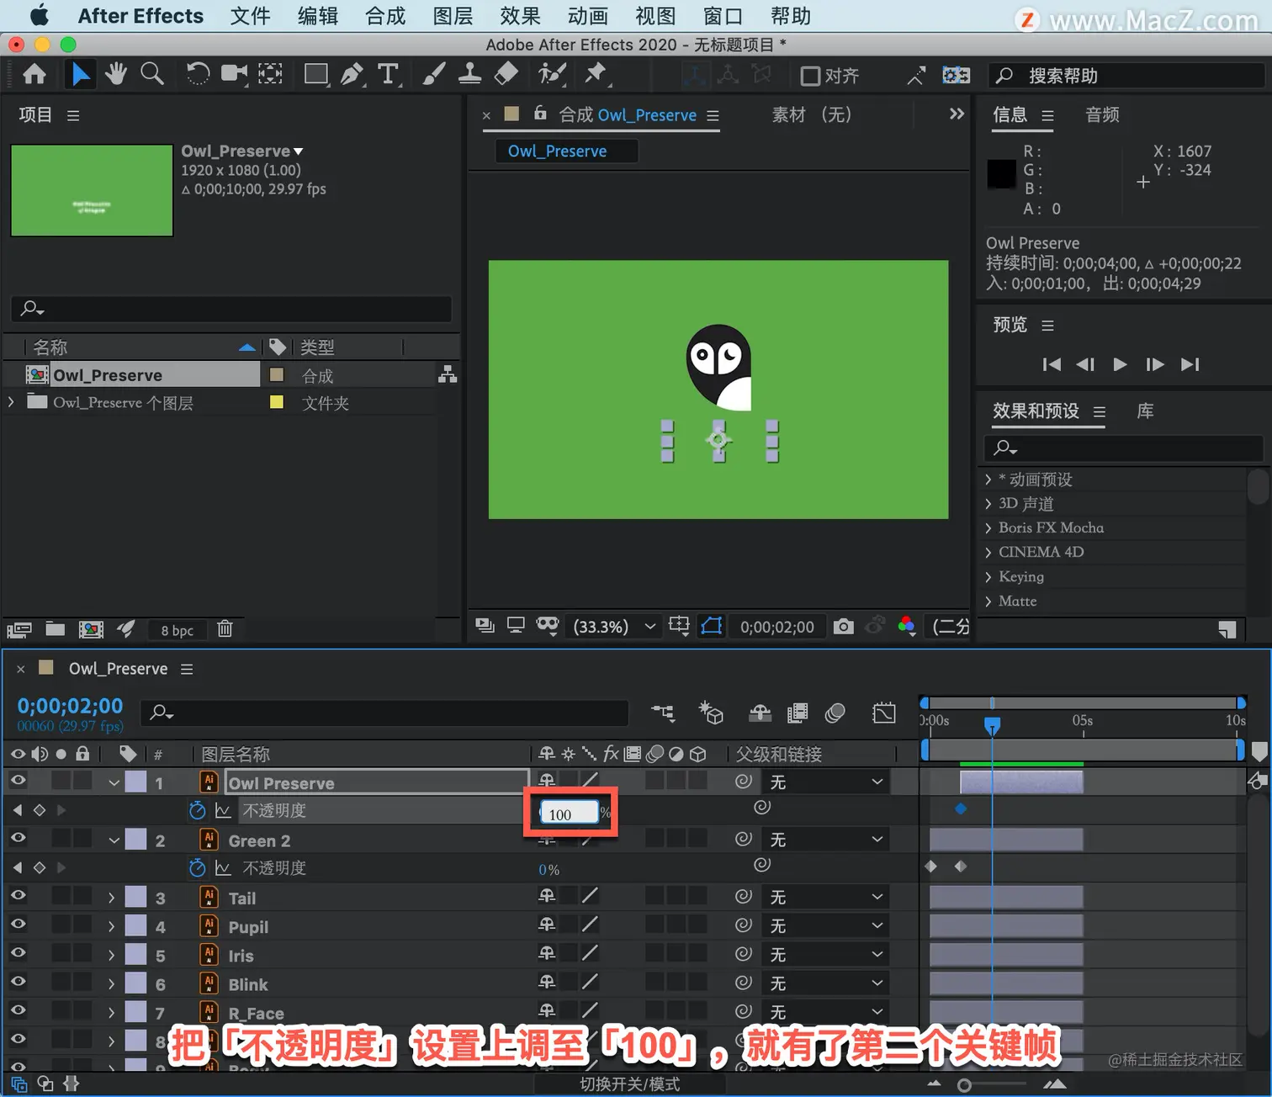The width and height of the screenshot is (1272, 1097).
Task: Select the Rotation tool
Action: click(198, 75)
